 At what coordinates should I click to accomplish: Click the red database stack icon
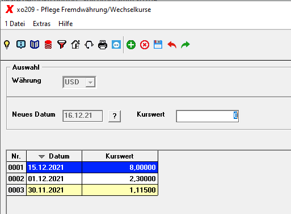[48, 45]
